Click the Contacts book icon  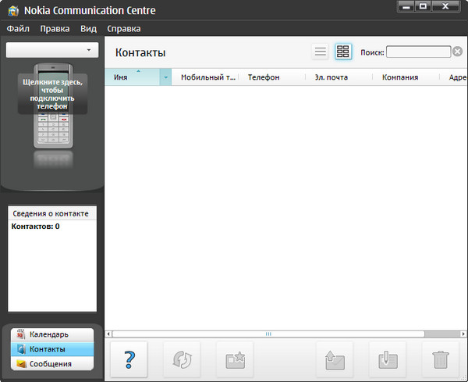[21, 349]
